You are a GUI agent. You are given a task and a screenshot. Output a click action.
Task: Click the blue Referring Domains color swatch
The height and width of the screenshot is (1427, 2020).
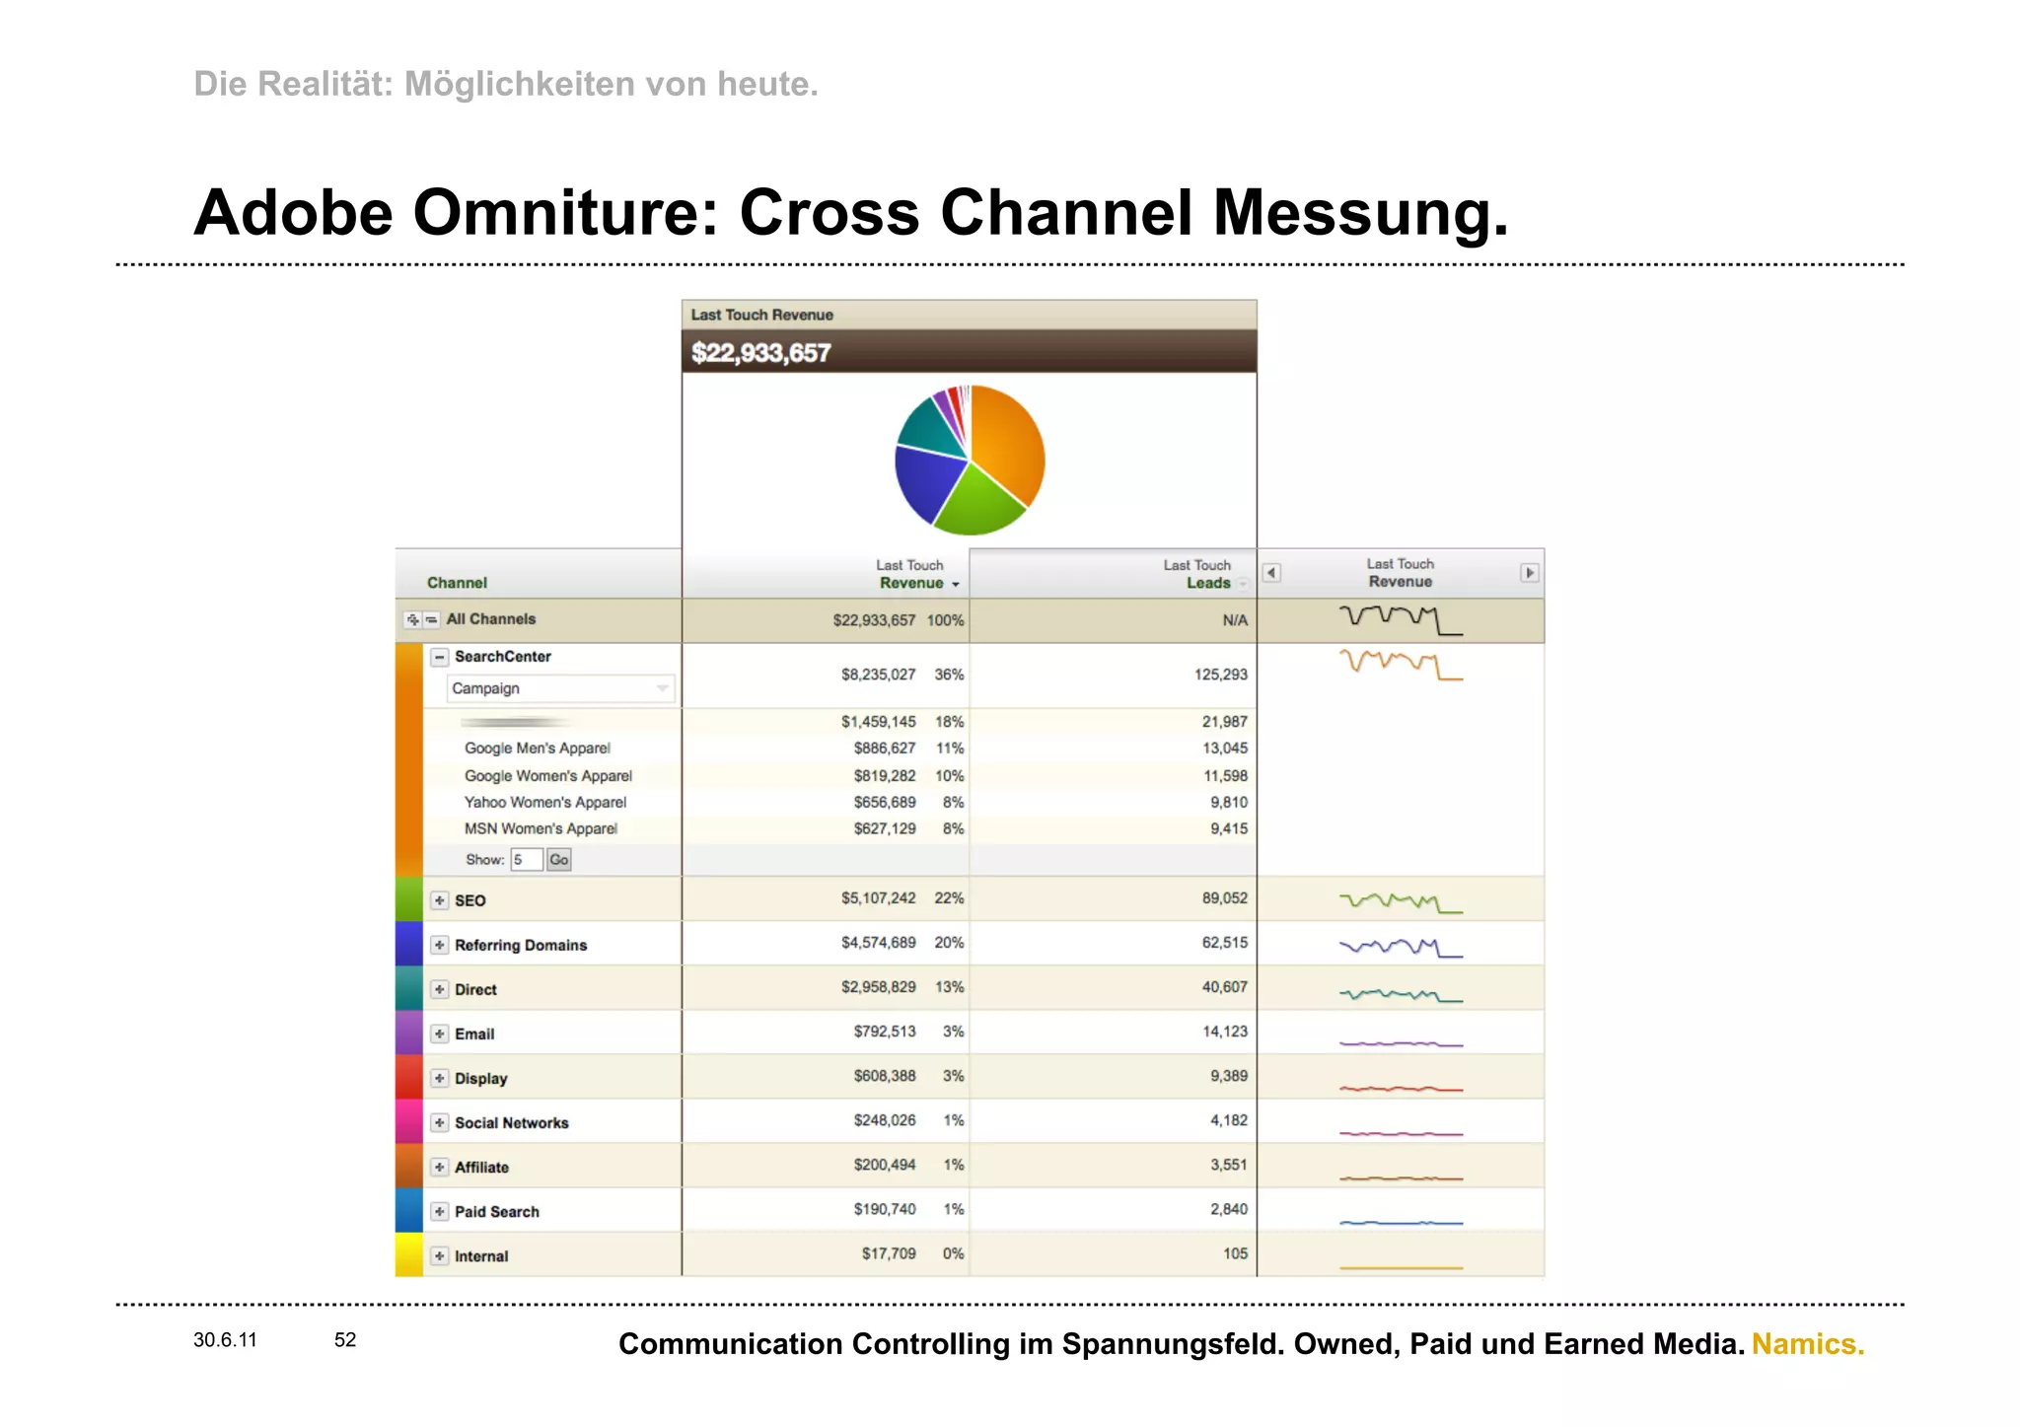(x=409, y=943)
